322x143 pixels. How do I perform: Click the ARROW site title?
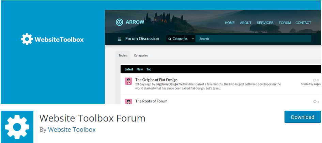click(135, 22)
